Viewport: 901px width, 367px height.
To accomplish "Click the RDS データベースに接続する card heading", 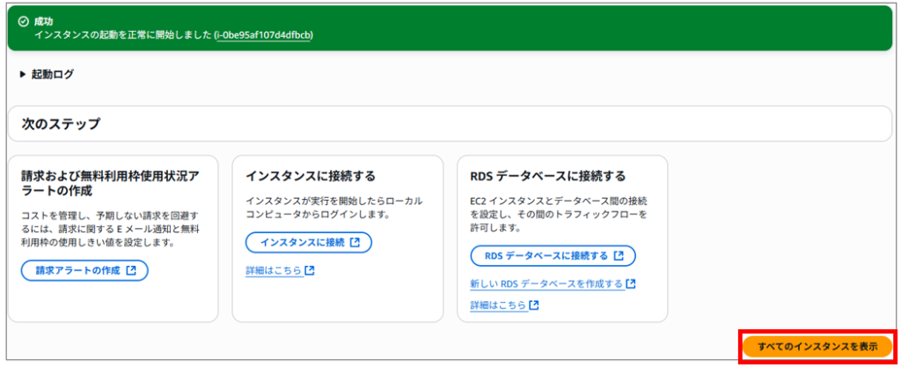I will point(547,175).
